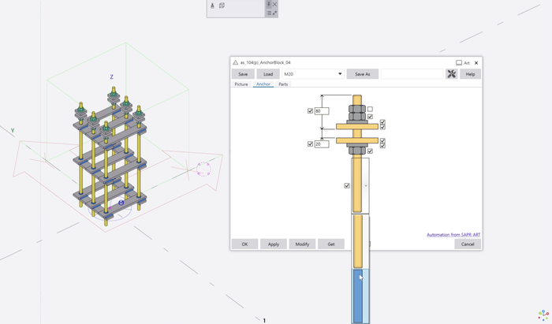Screen dimensions: 552x324
Task: Toggle the checkbox beside the 20 dimension
Action: (x=310, y=144)
